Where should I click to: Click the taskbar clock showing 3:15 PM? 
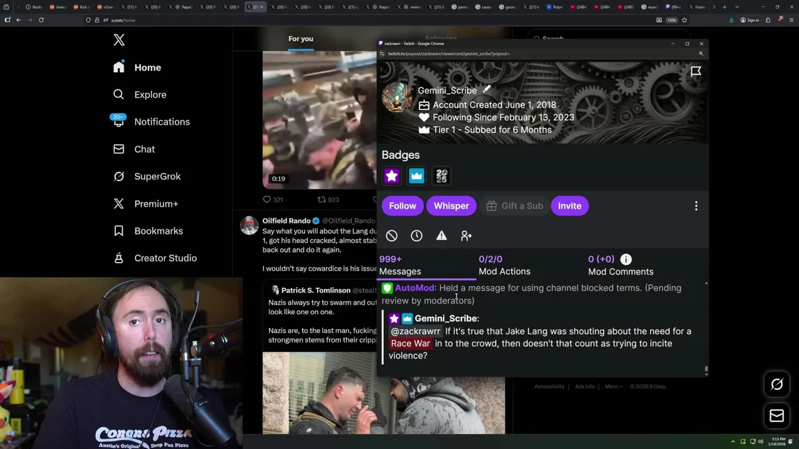[778, 442]
